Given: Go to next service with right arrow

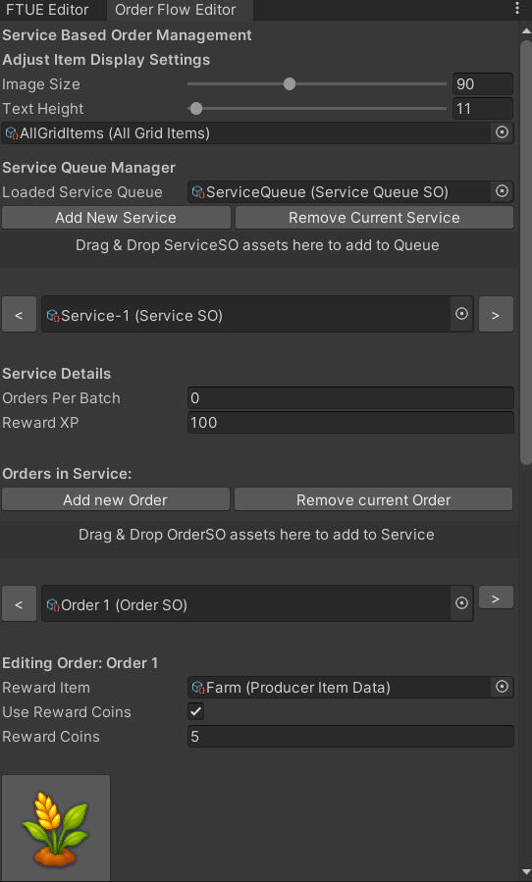Looking at the screenshot, I should [496, 314].
